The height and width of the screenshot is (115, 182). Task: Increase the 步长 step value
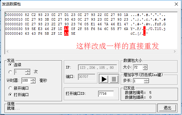pos(146,80)
